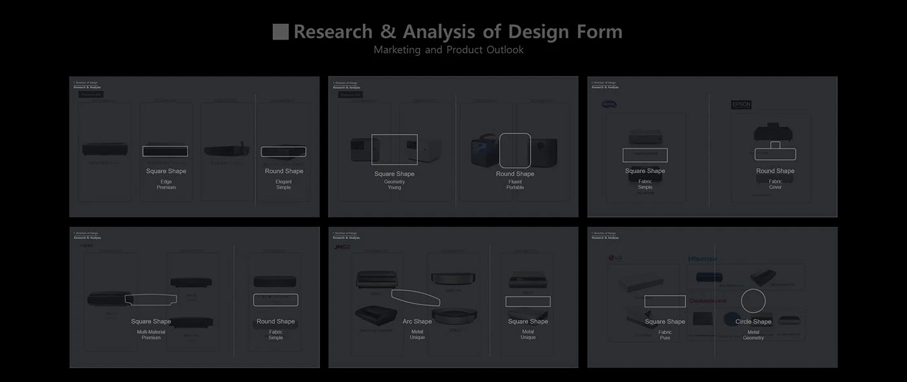
Task: Click the "Circle Shape" heading
Action: pyautogui.click(x=753, y=321)
